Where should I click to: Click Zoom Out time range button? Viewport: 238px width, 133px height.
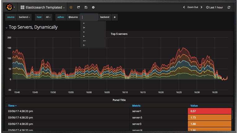pos(193,7)
